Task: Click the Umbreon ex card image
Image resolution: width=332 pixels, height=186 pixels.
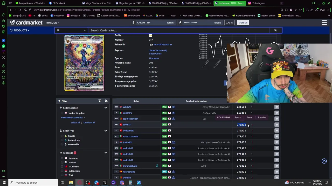Action: coord(84,63)
